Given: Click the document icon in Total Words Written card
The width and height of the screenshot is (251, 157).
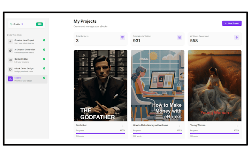Looking at the screenshot, I should click(180, 37).
